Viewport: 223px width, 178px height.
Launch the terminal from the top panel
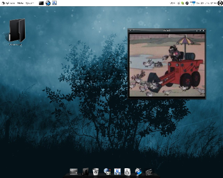point(41,3)
